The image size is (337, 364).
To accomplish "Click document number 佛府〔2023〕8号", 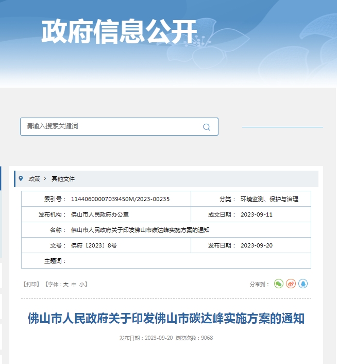I will (94, 245).
